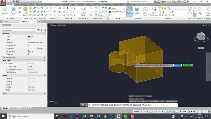
Task: Expand the Solid Editing panel dropdown
Action: tap(39, 18)
